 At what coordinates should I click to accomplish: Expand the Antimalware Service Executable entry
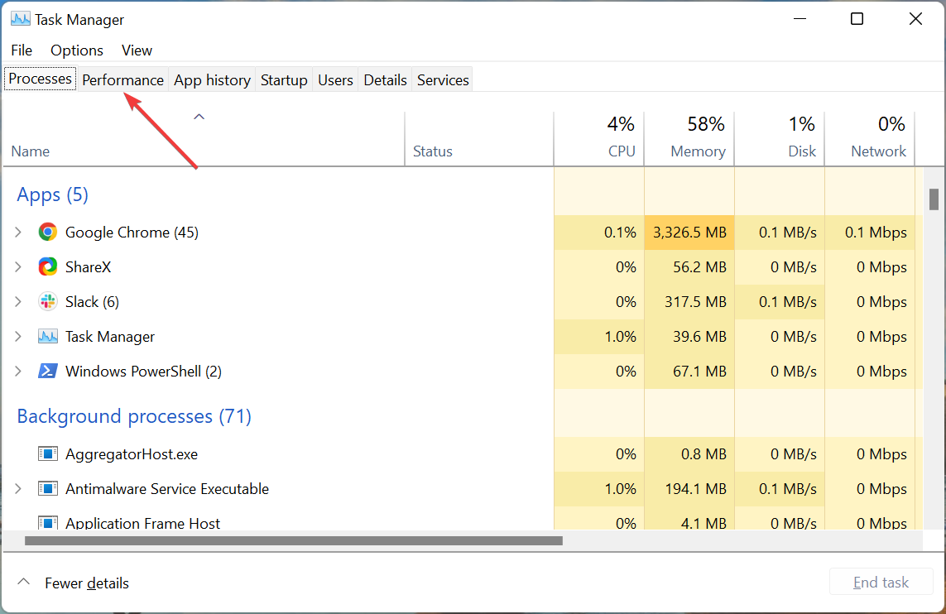(18, 489)
